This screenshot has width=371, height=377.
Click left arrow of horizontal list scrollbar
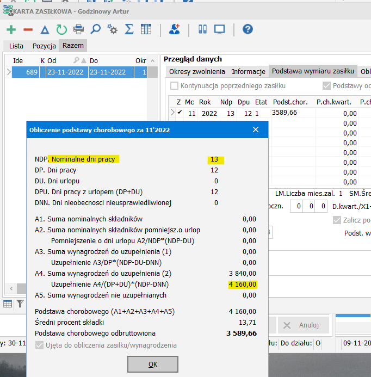(x=11, y=288)
